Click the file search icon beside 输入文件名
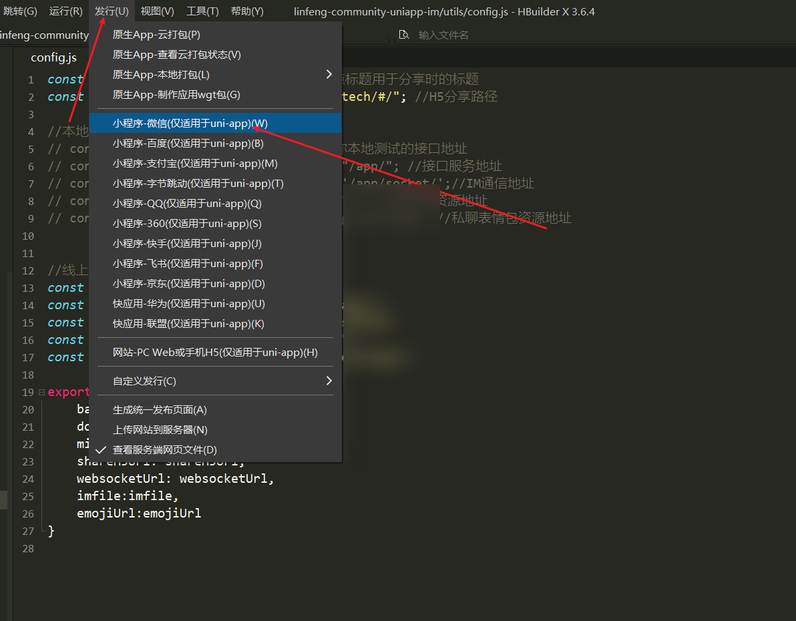 pyautogui.click(x=404, y=35)
